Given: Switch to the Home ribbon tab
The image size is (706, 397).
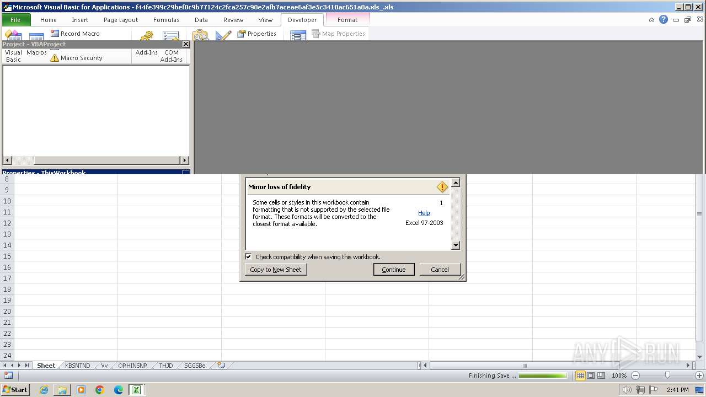Looking at the screenshot, I should [49, 19].
